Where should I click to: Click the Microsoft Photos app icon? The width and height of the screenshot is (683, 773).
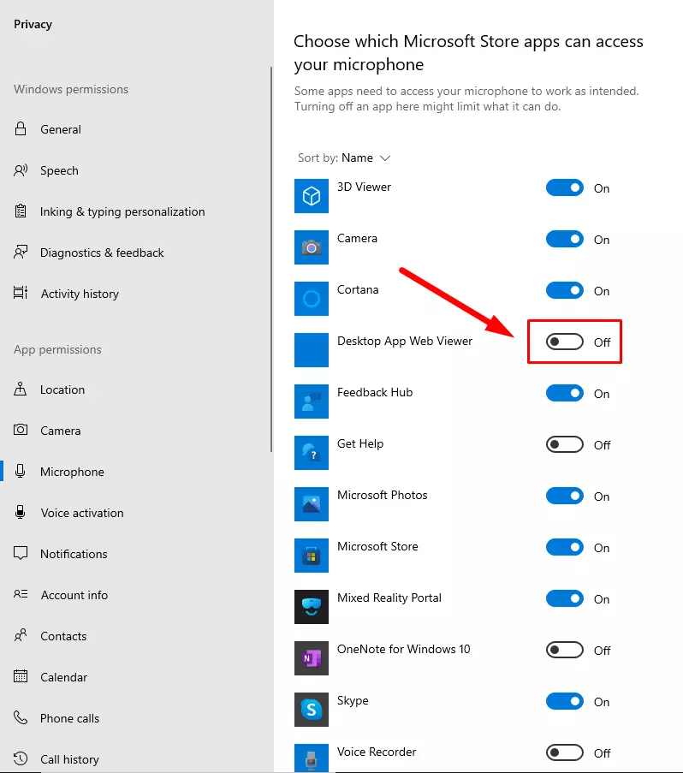[x=312, y=504]
